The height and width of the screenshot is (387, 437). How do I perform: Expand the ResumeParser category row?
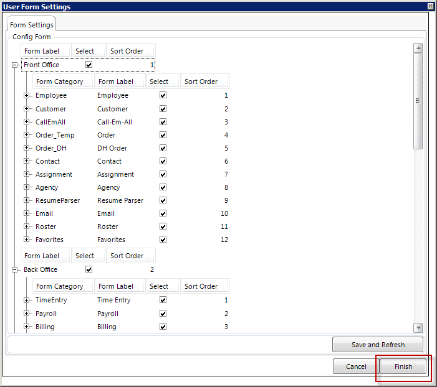[x=26, y=200]
